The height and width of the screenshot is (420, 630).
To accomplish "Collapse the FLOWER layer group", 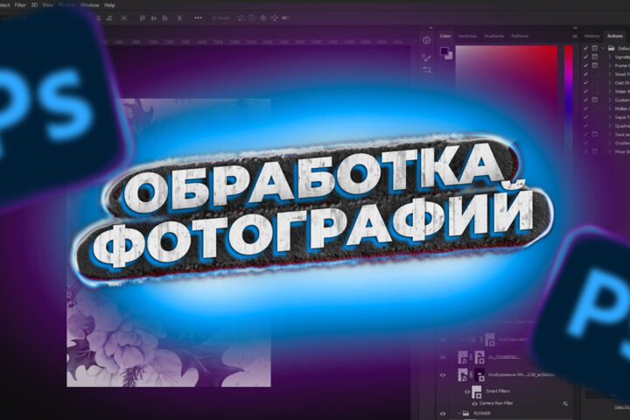I will 459,413.
